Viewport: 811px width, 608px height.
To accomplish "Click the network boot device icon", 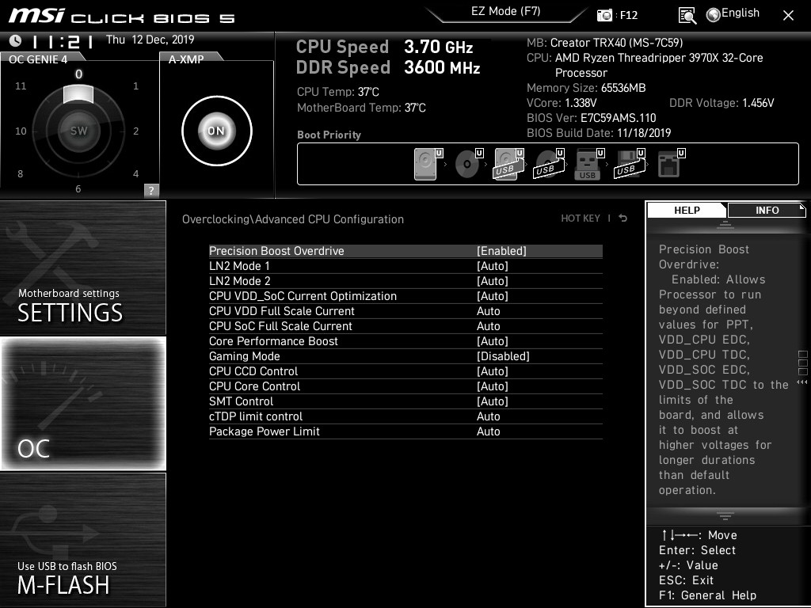I will coord(668,165).
